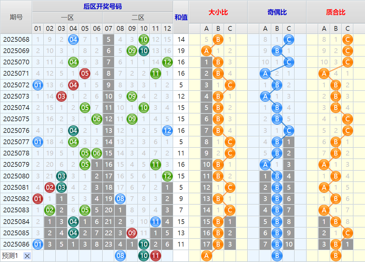
Task: Click the 07 number column header
Action: (x=108, y=28)
